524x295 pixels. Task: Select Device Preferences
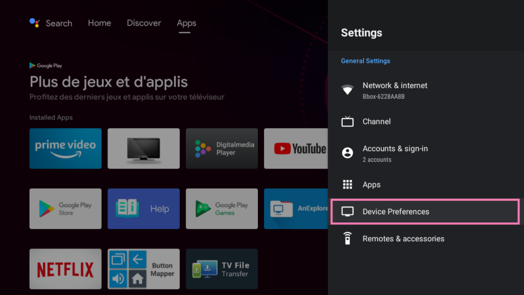pyautogui.click(x=425, y=212)
